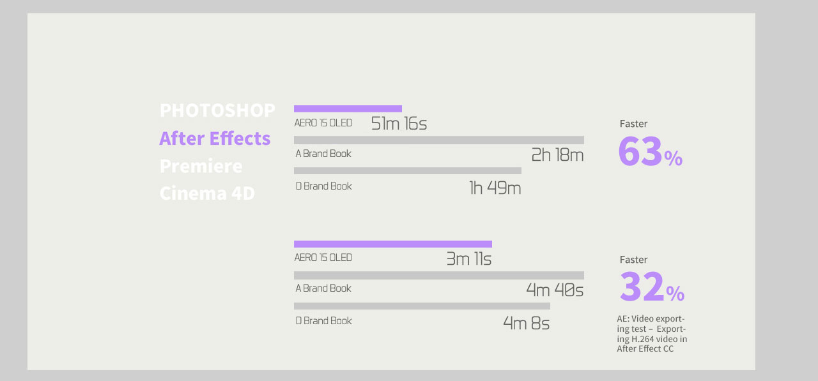Switch to the PHOTOSHOP tab
The image size is (818, 381).
tap(217, 110)
